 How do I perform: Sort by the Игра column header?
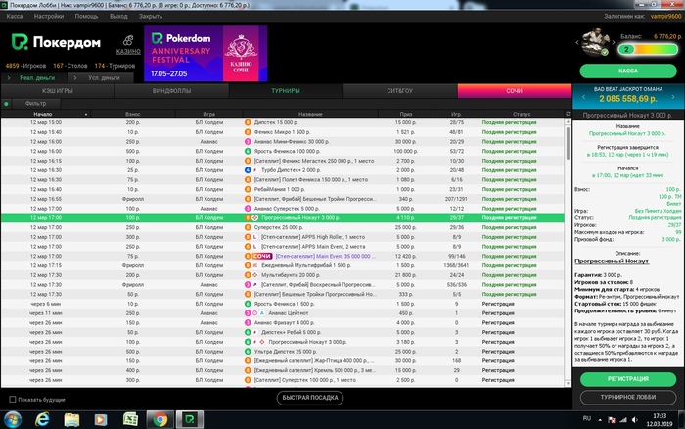[208, 114]
